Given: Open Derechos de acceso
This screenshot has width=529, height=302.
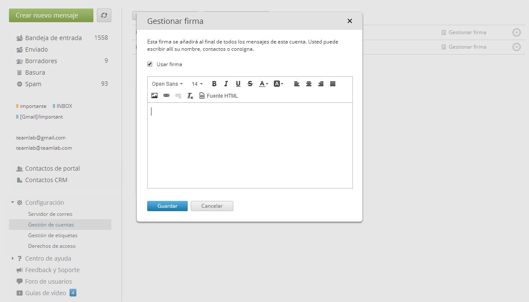Looking at the screenshot, I should tap(52, 246).
